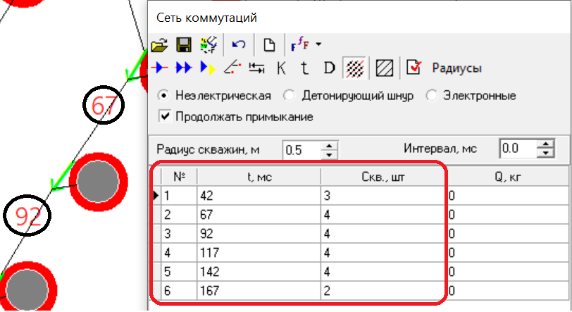
Task: Expand font icon dropdown arrow
Action: point(318,44)
